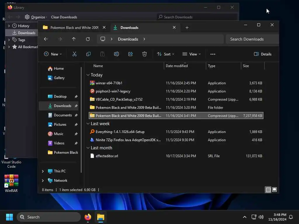
Task: Click the Explorer forward arrow
Action: pyautogui.click(x=60, y=39)
